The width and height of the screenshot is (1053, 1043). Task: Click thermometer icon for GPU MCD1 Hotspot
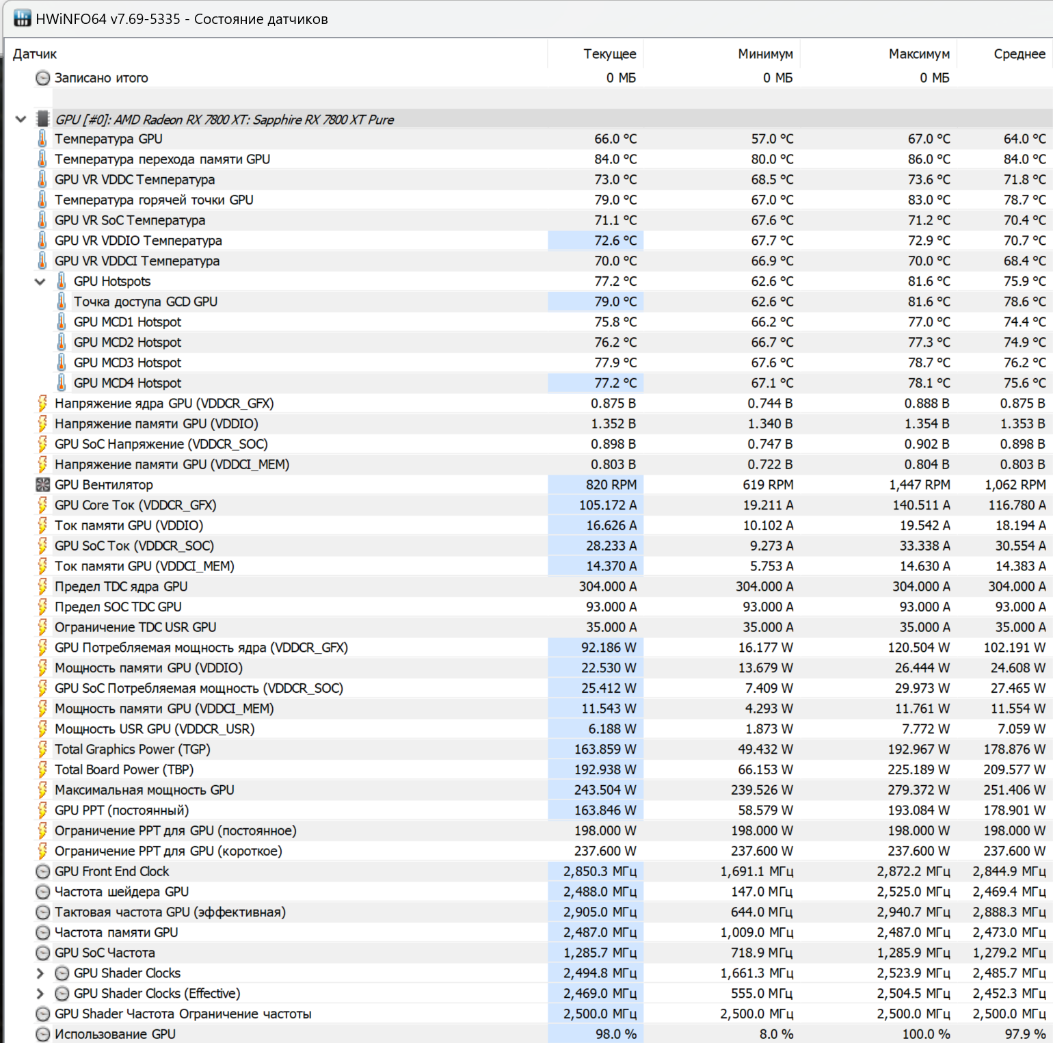[62, 322]
